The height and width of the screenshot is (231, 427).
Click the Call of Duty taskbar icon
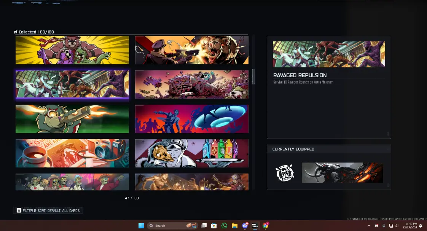[255, 226]
